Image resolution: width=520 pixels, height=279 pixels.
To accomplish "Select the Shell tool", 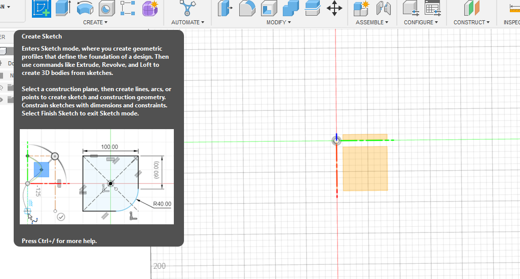I will coord(269,8).
